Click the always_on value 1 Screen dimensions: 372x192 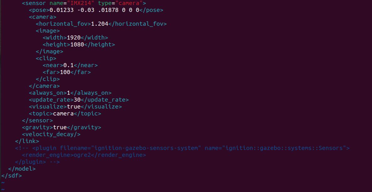[68, 93]
